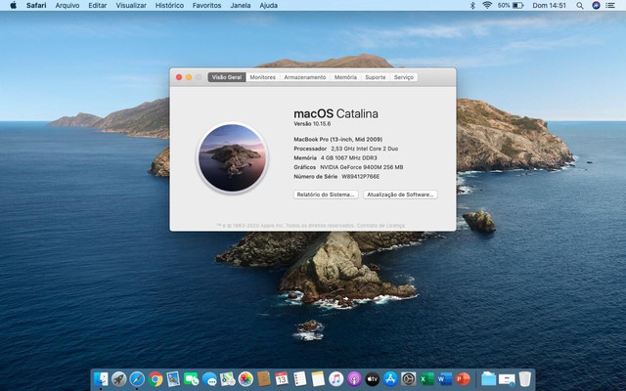Image resolution: width=626 pixels, height=391 pixels.
Task: Open Mail stamp icon in Dock
Action: pos(173,378)
